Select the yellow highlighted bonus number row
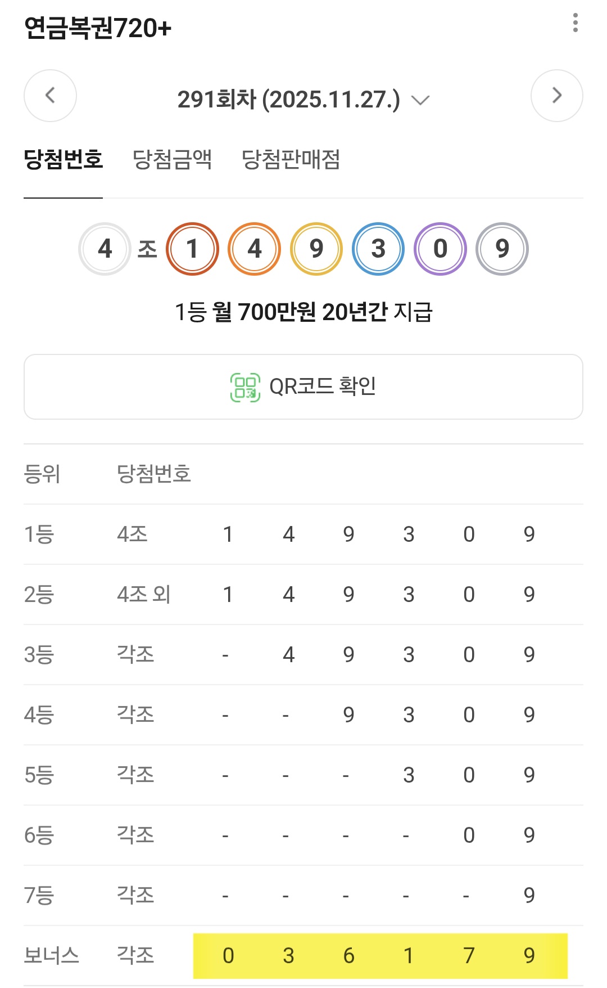This screenshot has width=607, height=988. [x=380, y=955]
